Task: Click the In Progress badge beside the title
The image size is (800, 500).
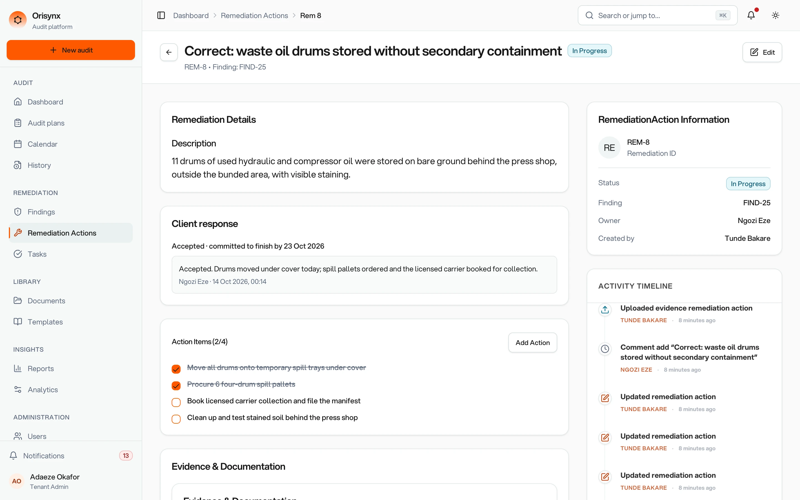Action: coord(589,51)
